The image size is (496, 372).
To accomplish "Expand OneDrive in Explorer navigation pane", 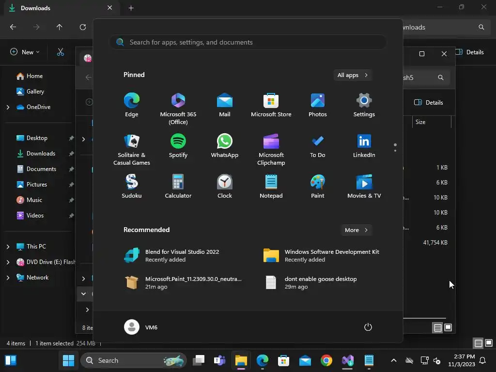I will click(8, 107).
